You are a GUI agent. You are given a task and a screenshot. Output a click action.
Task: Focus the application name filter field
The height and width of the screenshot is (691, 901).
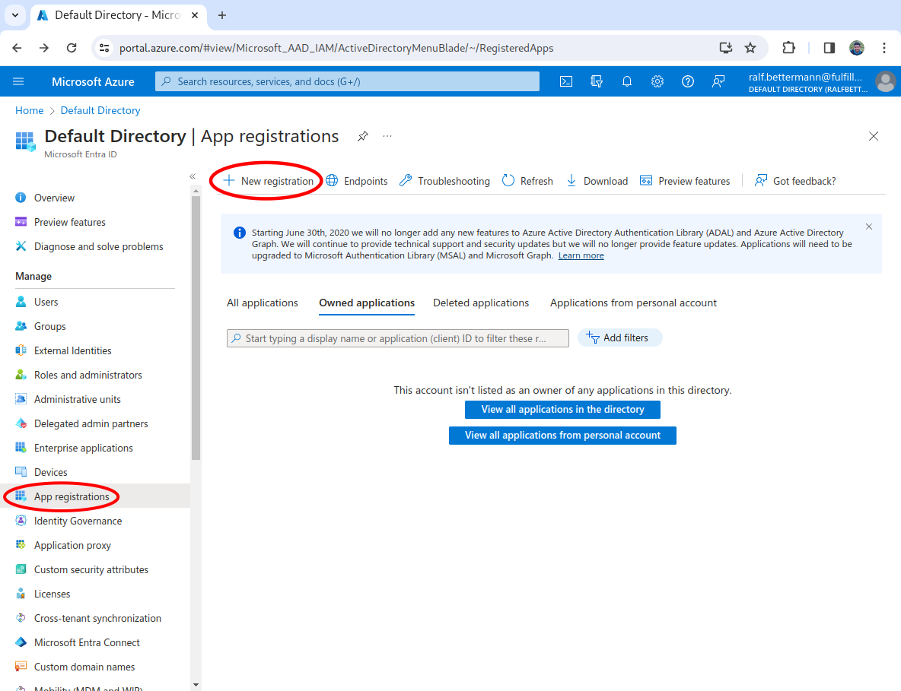coord(398,338)
